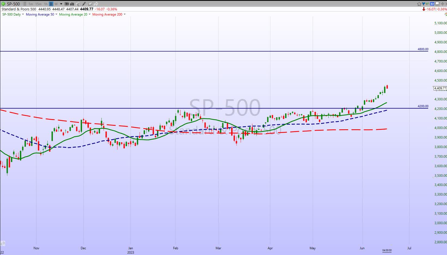Click the SP-500 symbol name field
Viewport: 447px width, 255px height.
click(13, 4)
